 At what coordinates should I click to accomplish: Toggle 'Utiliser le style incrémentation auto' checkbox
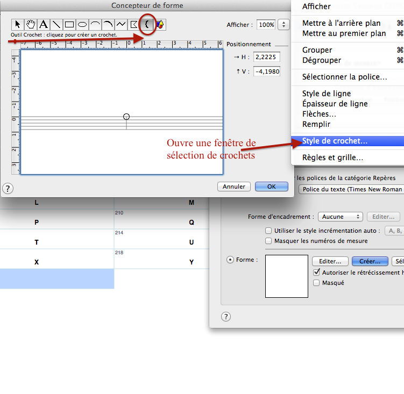pos(269,231)
